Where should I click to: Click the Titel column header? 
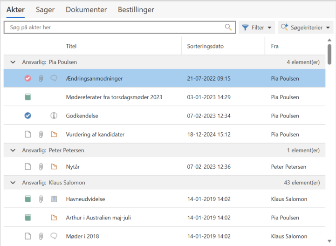coord(71,46)
